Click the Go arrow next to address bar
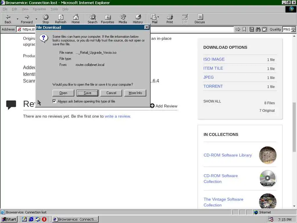This screenshot has height=223, width=297. coord(238,29)
